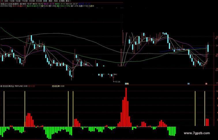Click the 量50262 volume readout
Screen dimensions: 218x140
45,6
